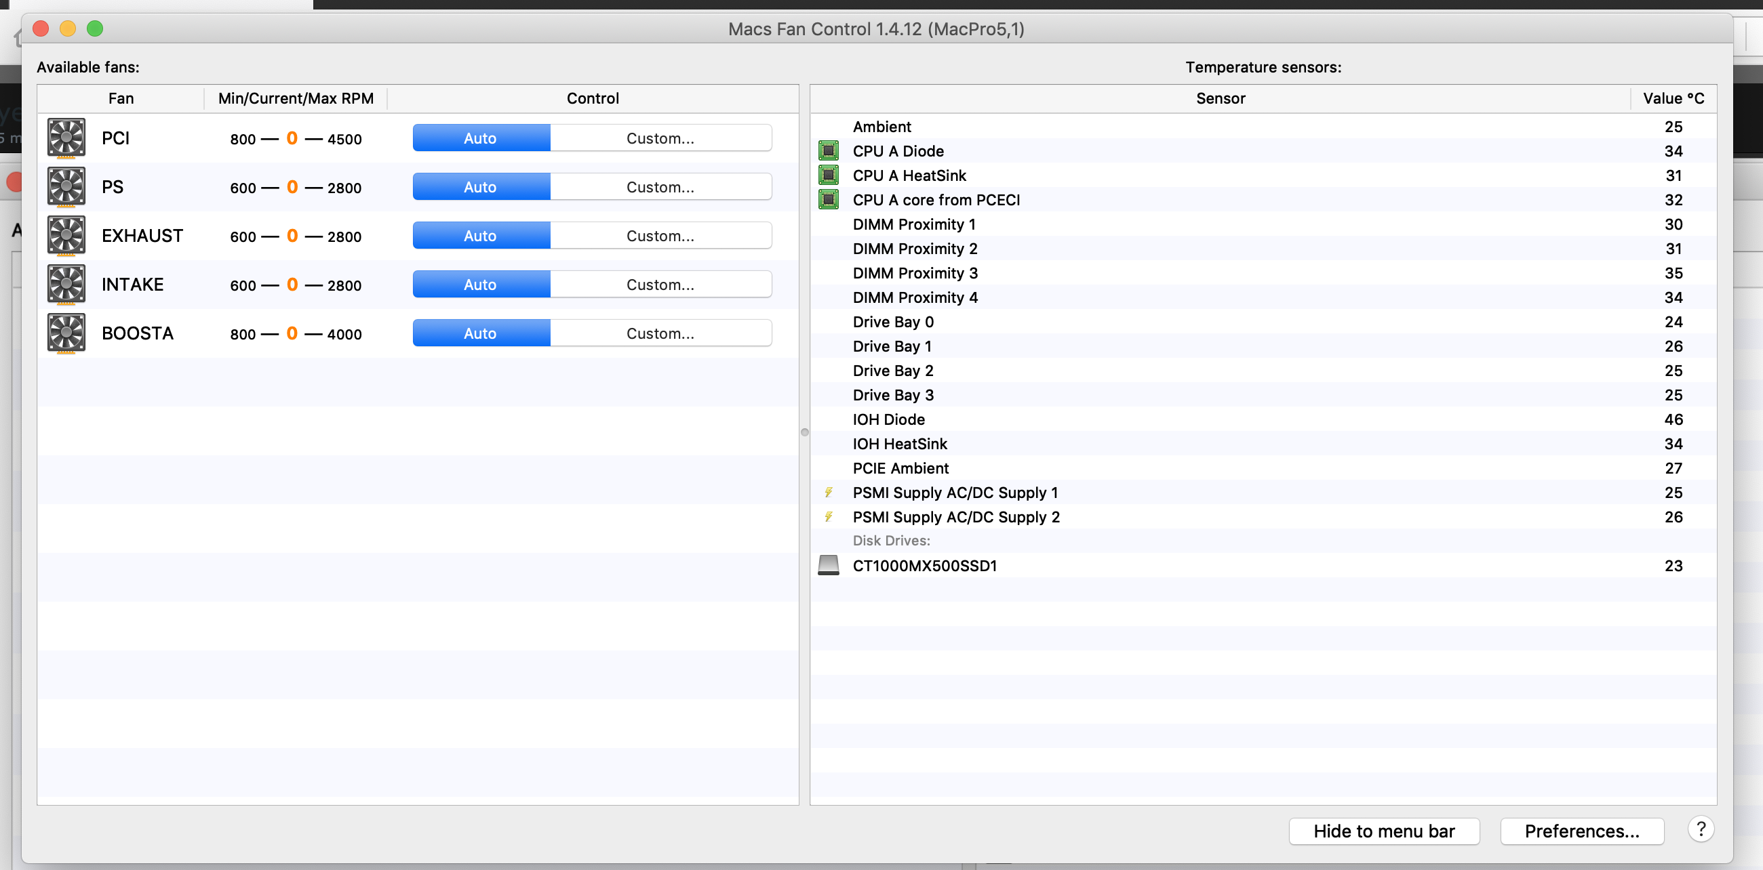
Task: Open Custom control for EXHAUST fan
Action: (x=660, y=236)
